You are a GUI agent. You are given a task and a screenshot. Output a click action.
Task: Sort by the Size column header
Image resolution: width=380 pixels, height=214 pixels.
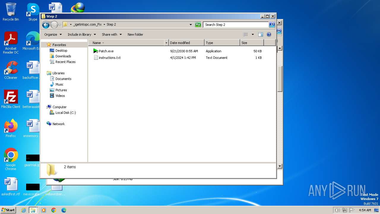(252, 43)
